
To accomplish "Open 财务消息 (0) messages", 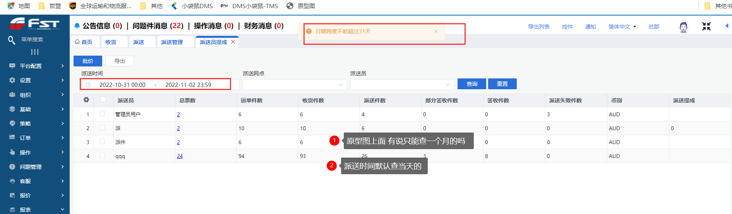I will [x=264, y=26].
